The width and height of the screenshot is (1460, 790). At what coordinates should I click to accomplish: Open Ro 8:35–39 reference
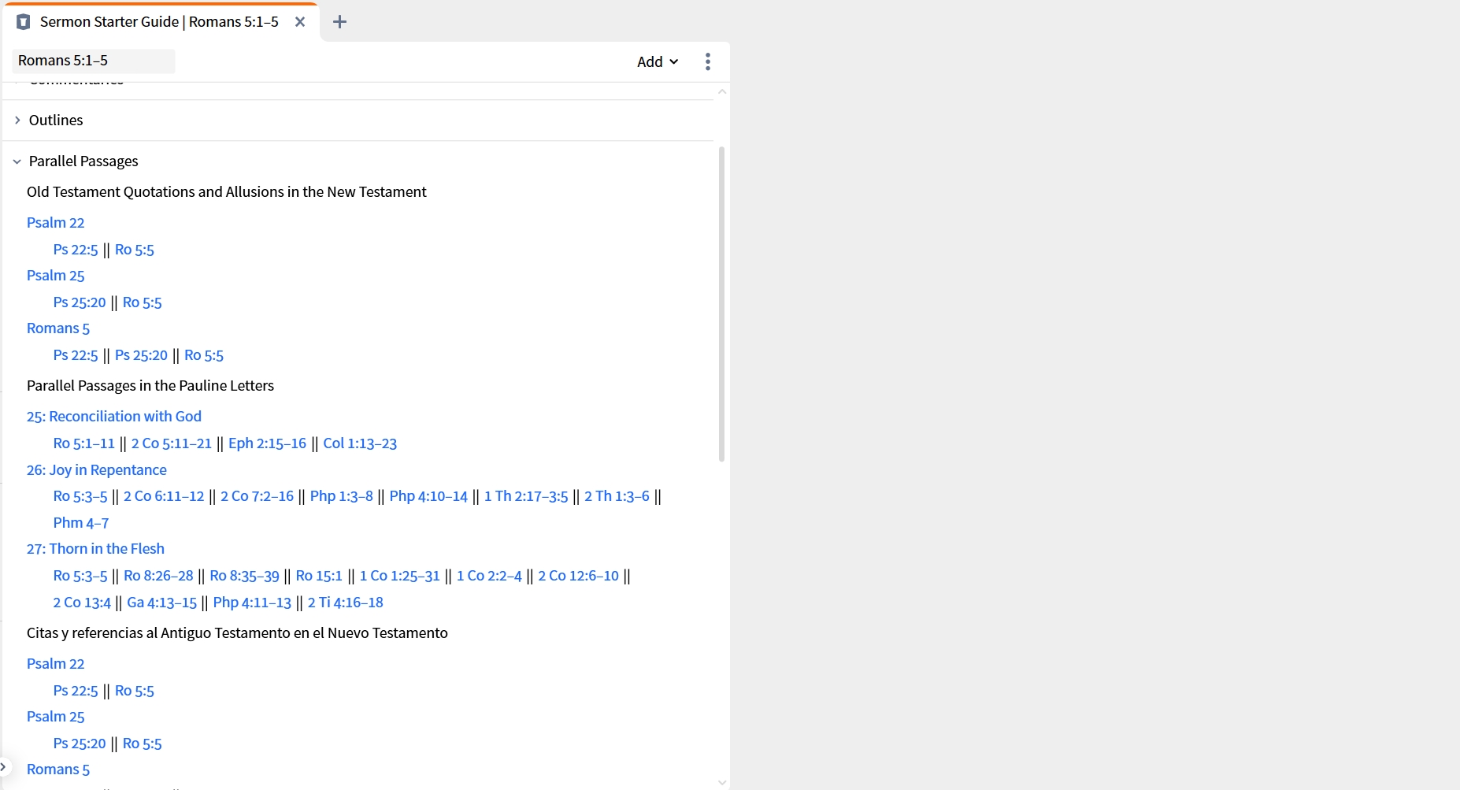pos(244,576)
